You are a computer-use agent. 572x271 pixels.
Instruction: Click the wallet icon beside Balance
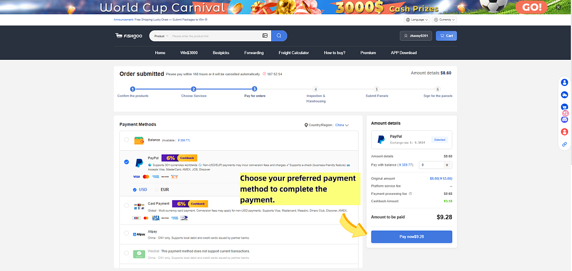[x=139, y=140]
